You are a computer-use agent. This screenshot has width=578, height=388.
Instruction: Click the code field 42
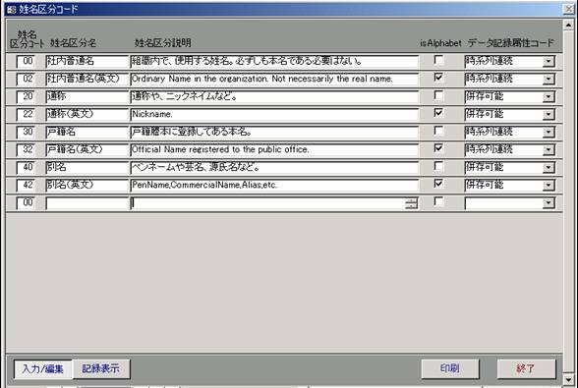coord(26,185)
